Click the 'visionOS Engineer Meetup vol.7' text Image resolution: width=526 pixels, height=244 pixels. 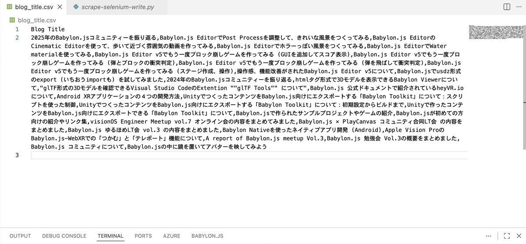(x=140, y=122)
